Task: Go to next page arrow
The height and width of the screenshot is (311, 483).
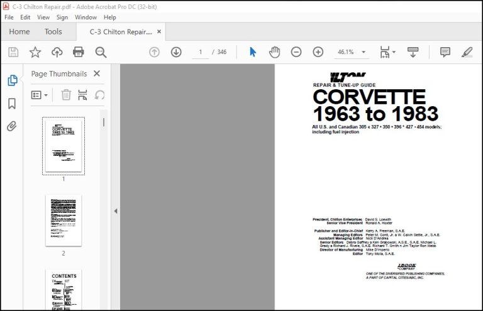Action: coord(176,52)
